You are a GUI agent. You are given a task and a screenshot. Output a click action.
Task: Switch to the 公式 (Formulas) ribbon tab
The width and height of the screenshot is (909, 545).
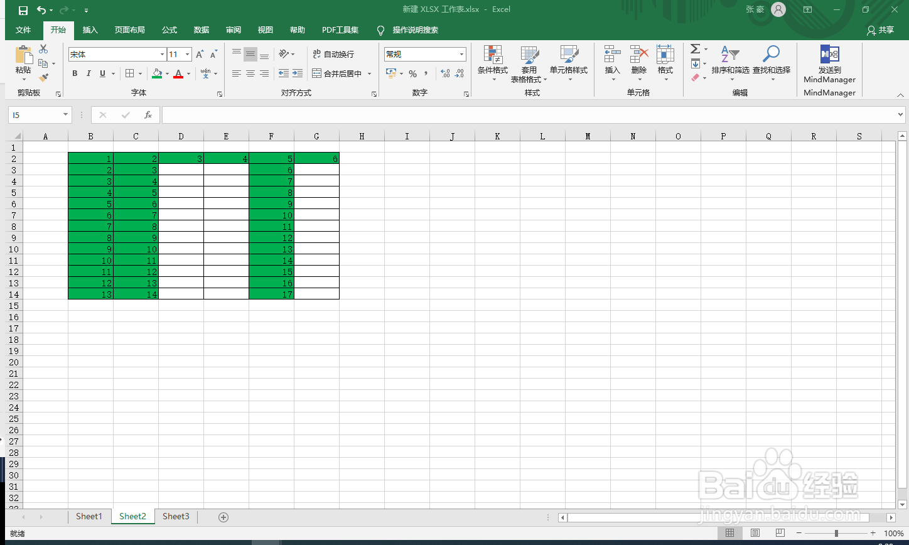[x=169, y=30]
